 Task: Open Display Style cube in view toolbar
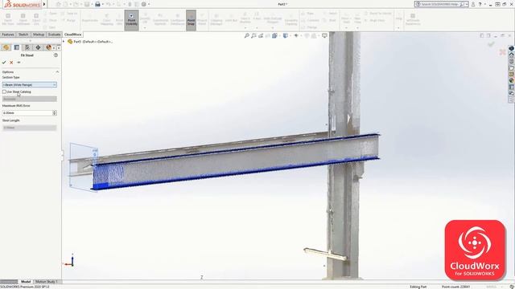[286, 35]
